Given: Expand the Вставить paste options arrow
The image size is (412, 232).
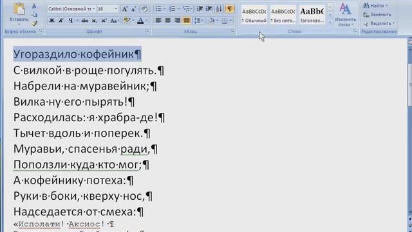Looking at the screenshot, I should (x=19, y=24).
